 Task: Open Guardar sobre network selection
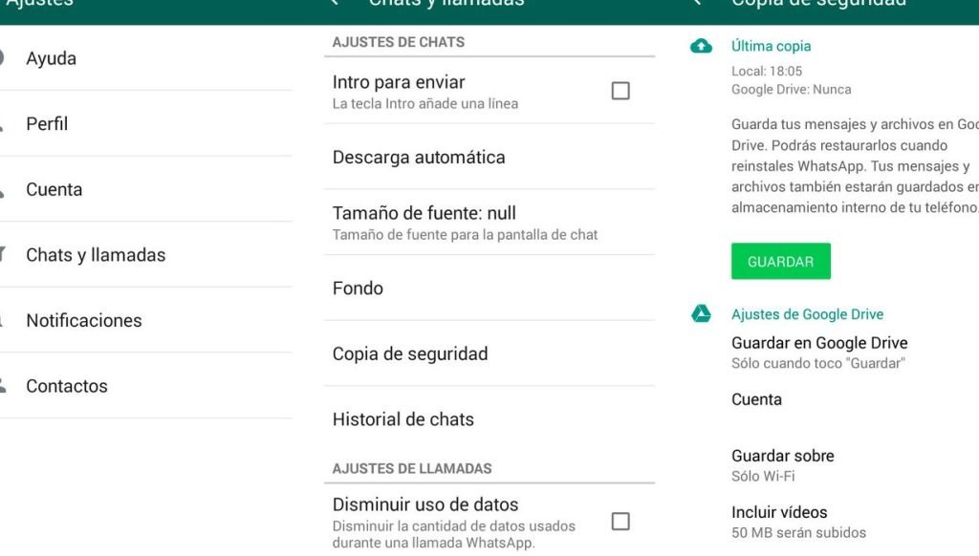(x=782, y=464)
